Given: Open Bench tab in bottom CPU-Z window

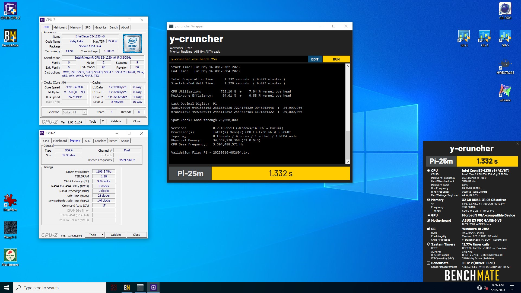Looking at the screenshot, I should 113,141.
